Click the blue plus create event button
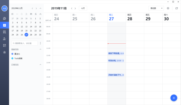181x105 pixels. pyautogui.click(x=174, y=98)
